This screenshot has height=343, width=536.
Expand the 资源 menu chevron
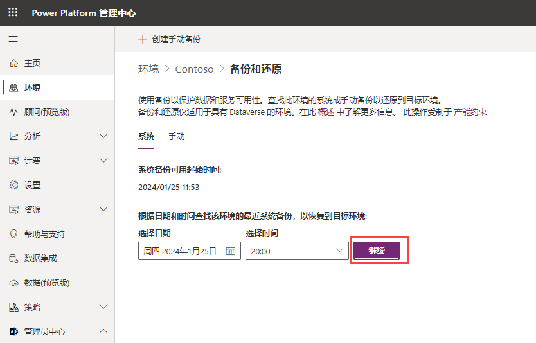[103, 209]
